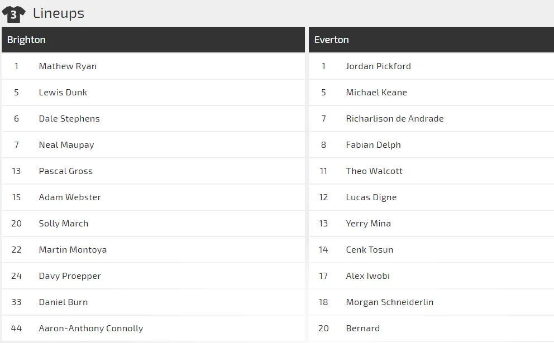Viewport: 554px width, 343px height.
Task: Click the jersey icon beside Lineups
Action: click(13, 14)
